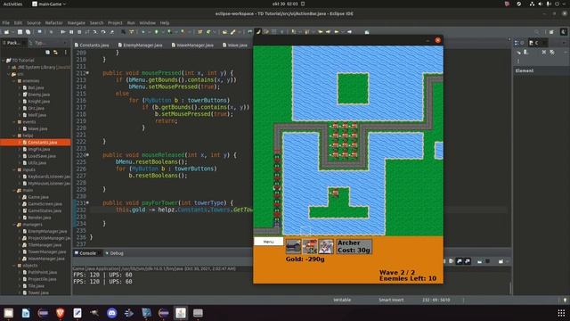The width and height of the screenshot is (570, 321).
Task: Open PathPoint.java in the package explorer
Action: tap(39, 273)
